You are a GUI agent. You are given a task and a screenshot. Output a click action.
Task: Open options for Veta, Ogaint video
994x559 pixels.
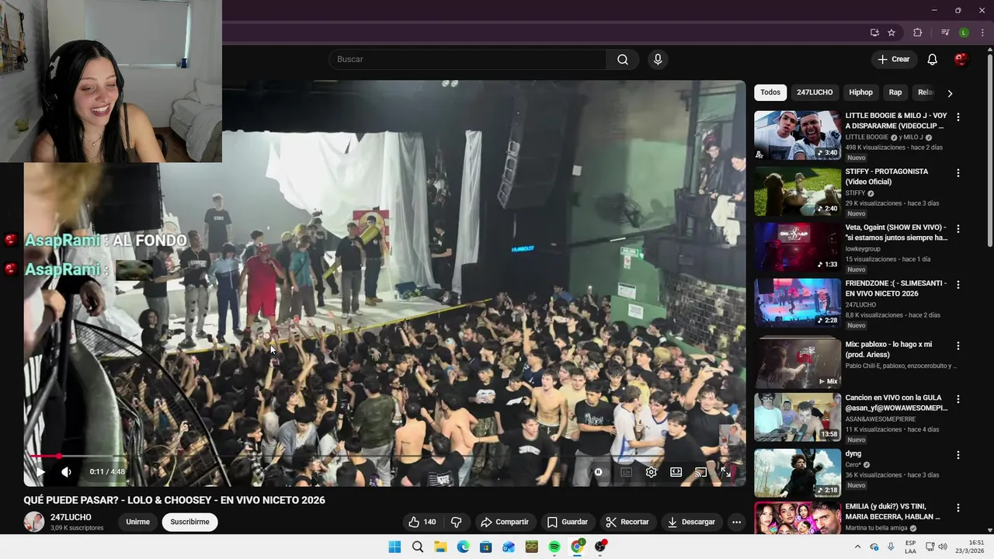click(958, 229)
